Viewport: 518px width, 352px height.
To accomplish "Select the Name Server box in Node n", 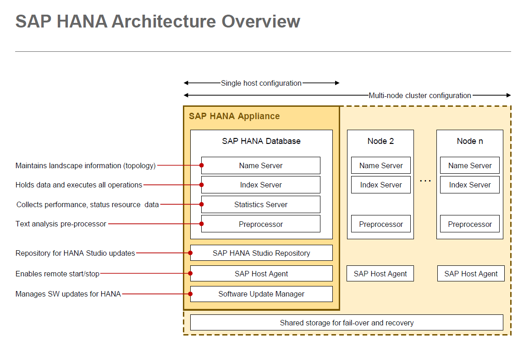I will click(x=470, y=165).
